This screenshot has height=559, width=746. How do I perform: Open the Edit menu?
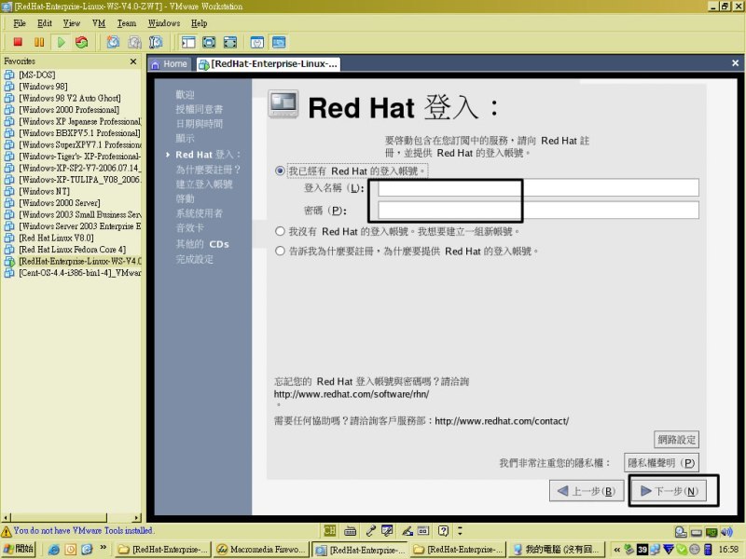click(45, 23)
